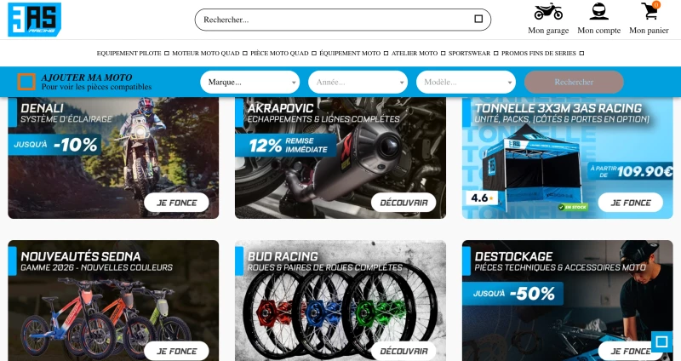Open the 3AS Racing logo homepage
This screenshot has height=361, width=681.
34,20
